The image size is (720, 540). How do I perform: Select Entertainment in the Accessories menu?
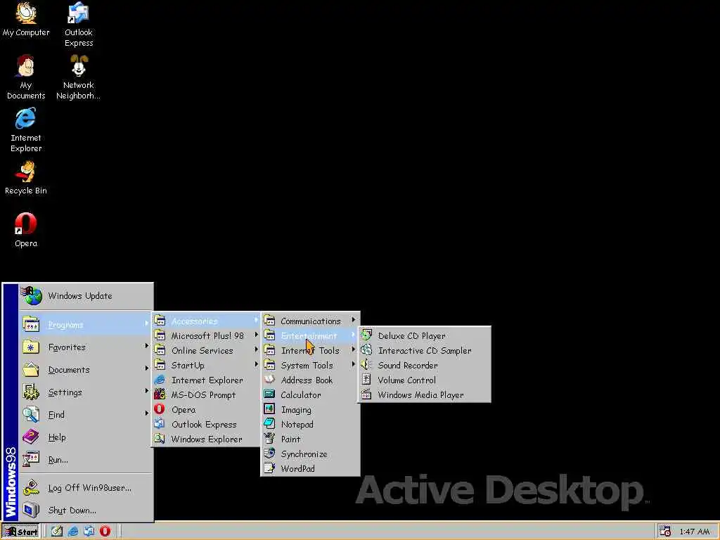tap(310, 335)
